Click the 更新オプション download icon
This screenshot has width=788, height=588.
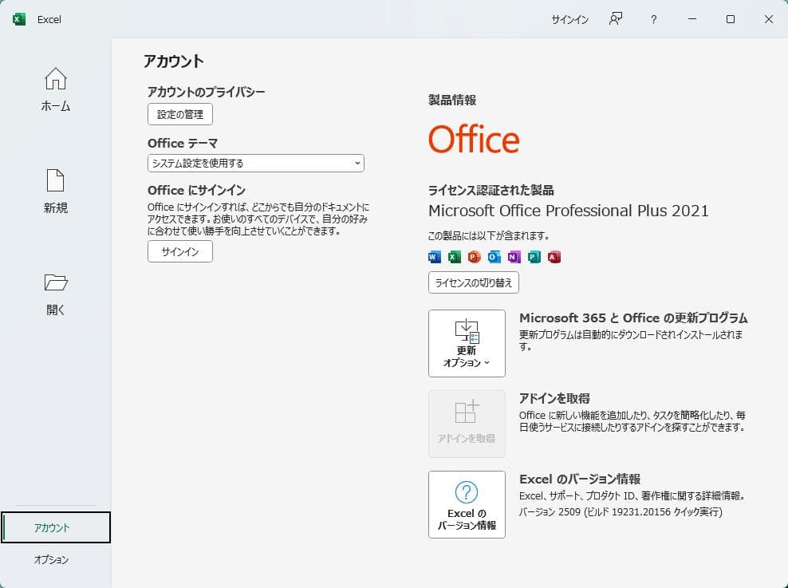467,329
